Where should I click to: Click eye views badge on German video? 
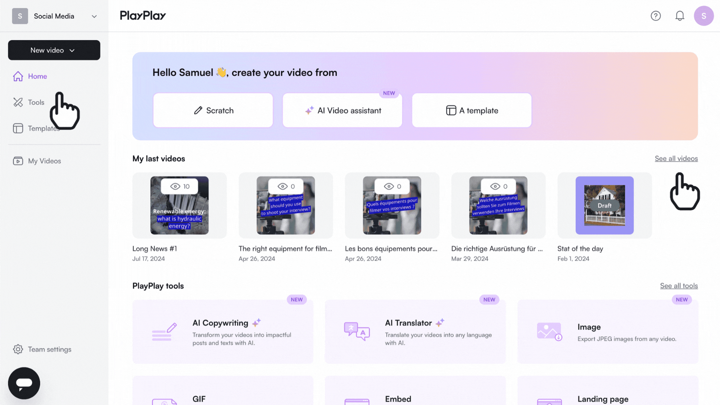[x=498, y=186]
